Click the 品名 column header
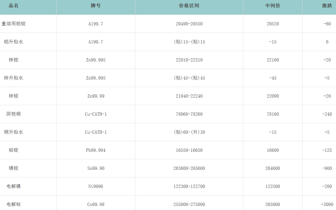Image resolution: width=336 pixels, height=210 pixels. (14, 6)
